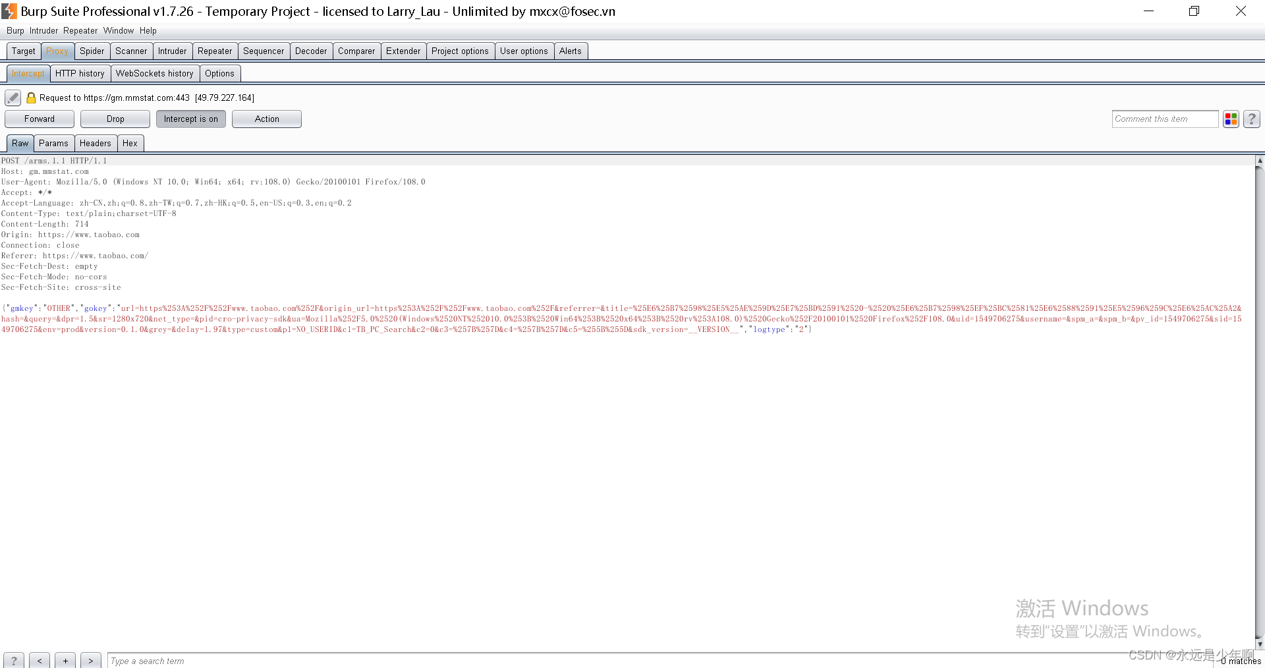
Task: Open the WebSockets history sub-tab
Action: pos(155,74)
